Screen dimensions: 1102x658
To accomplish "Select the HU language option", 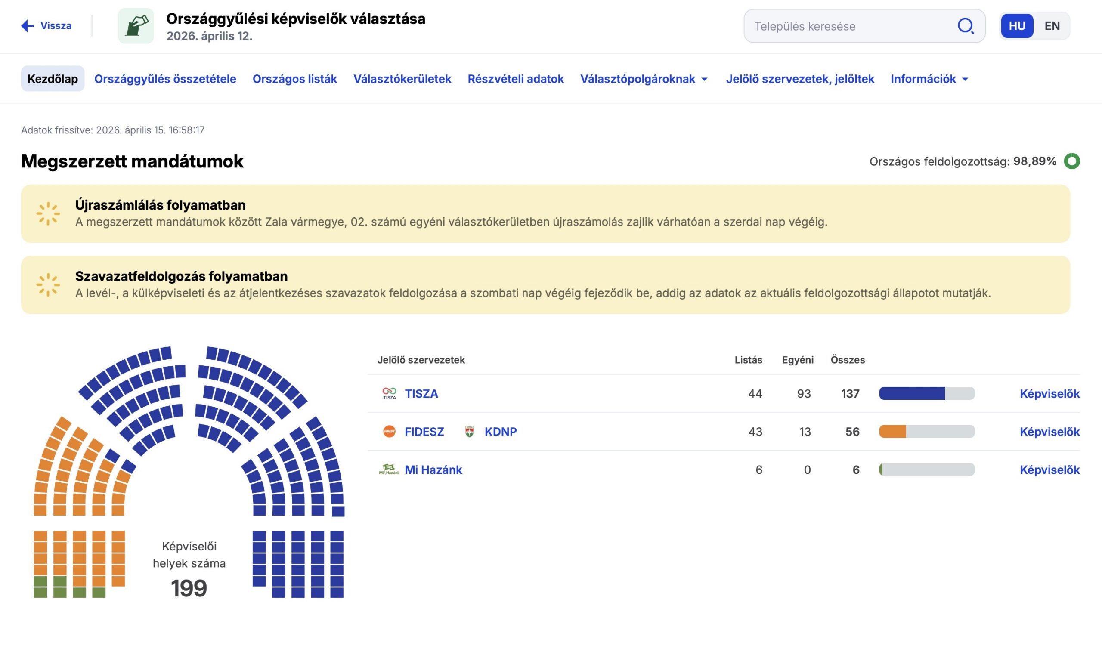I will coord(1016,26).
